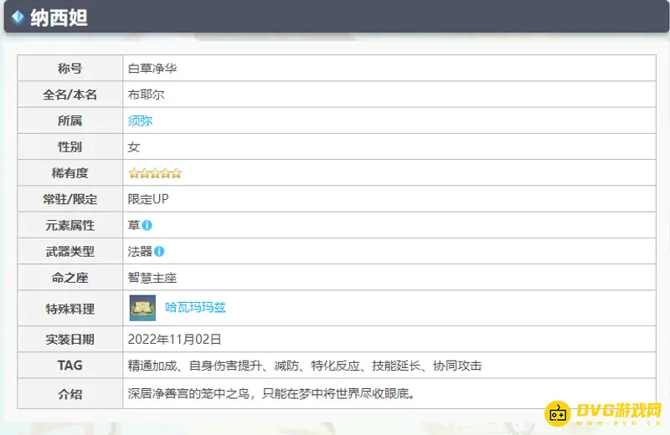This screenshot has height=435, width=670.
Task: Click the 布耶尔 full name cell
Action: 146,95
